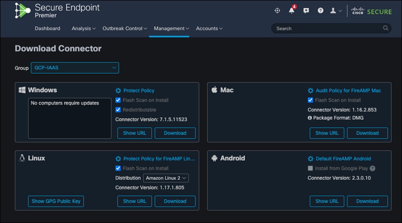Click Show URL for Android connector
The width and height of the screenshot is (402, 223).
pos(327,201)
